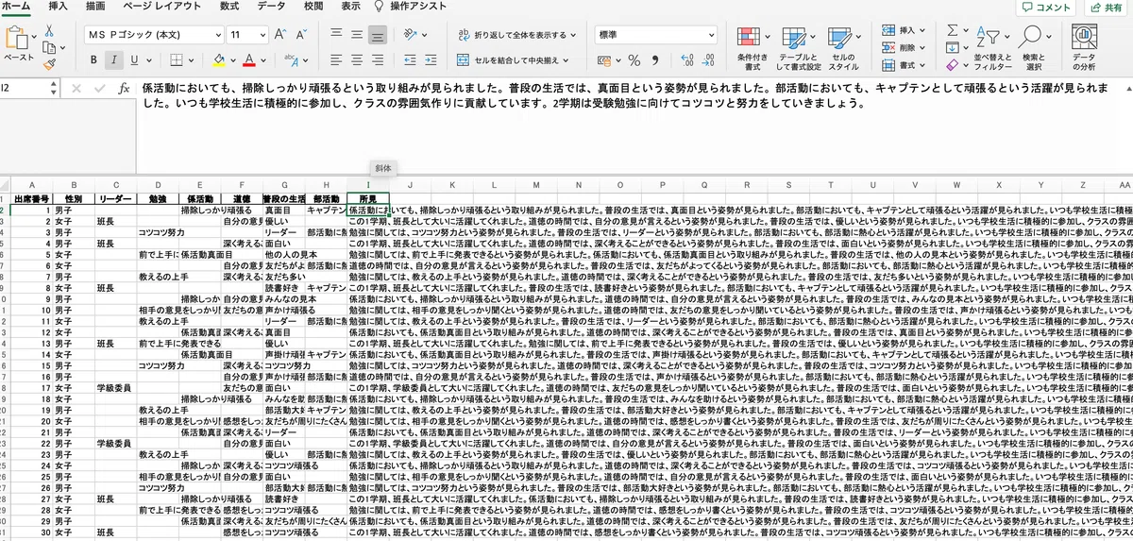Click the Cut scissors icon
Screen dimensions: 1133x541
pos(50,29)
